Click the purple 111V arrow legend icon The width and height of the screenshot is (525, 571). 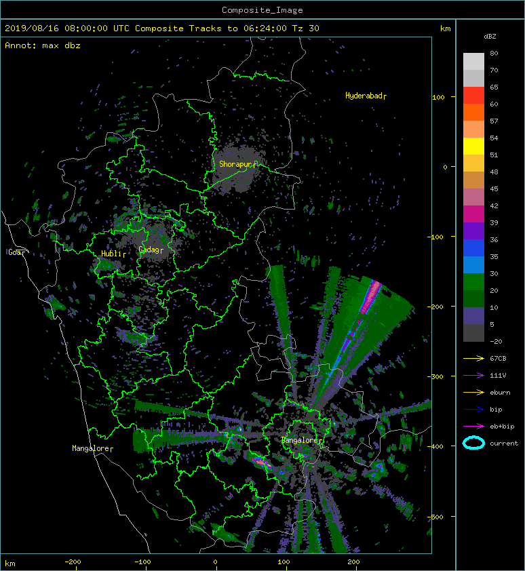pyautogui.click(x=473, y=376)
